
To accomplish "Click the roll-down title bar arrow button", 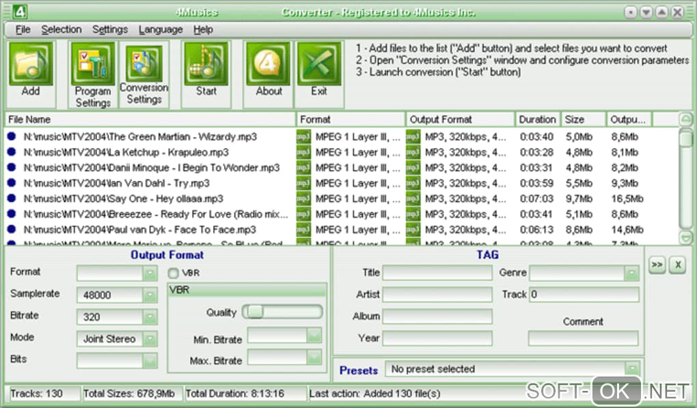I will [x=646, y=12].
